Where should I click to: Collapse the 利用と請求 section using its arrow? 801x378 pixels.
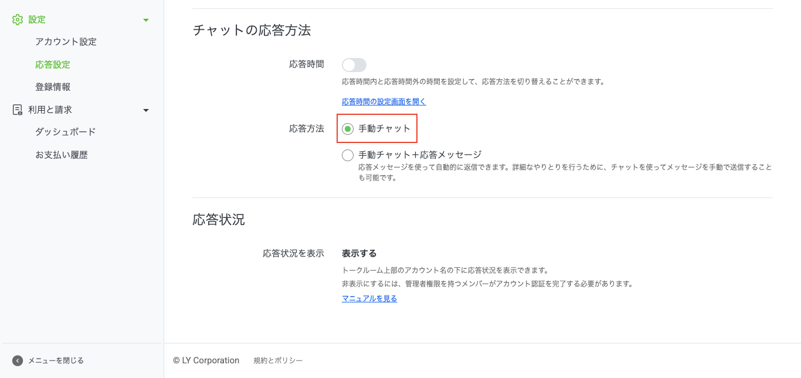pos(146,110)
